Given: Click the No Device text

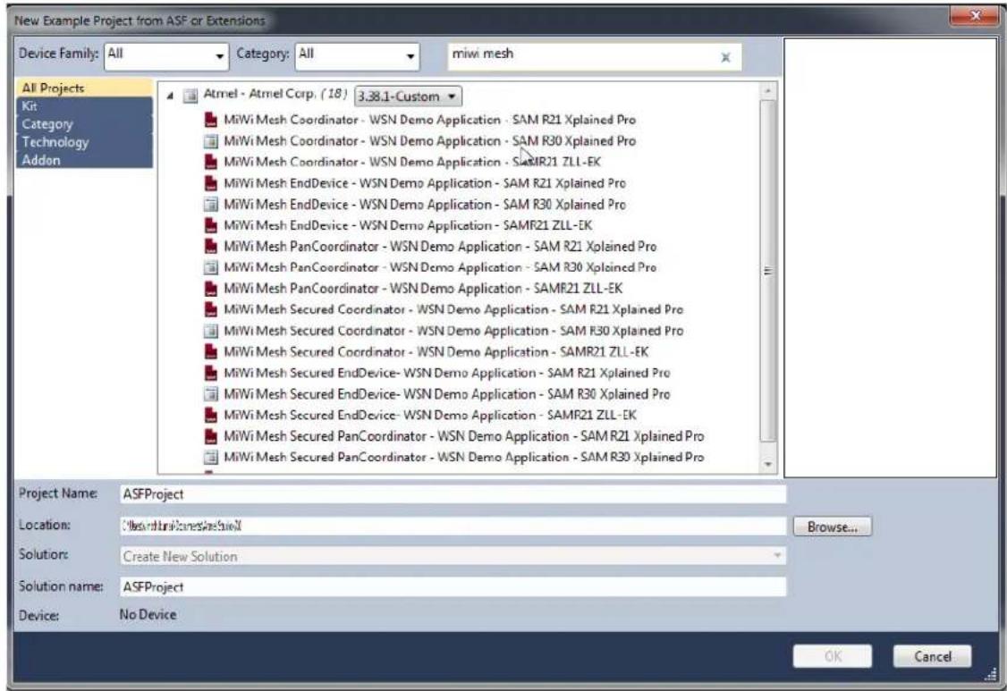Looking at the screenshot, I should tap(148, 615).
